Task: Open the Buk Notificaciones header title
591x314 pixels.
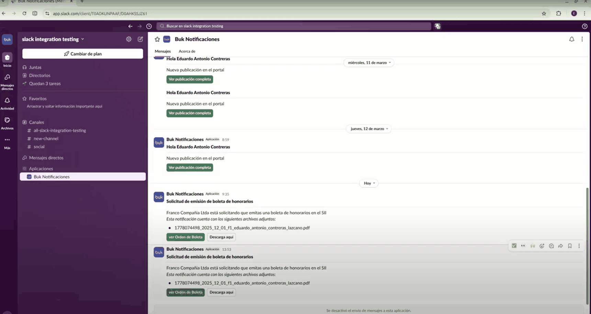Action: point(197,39)
